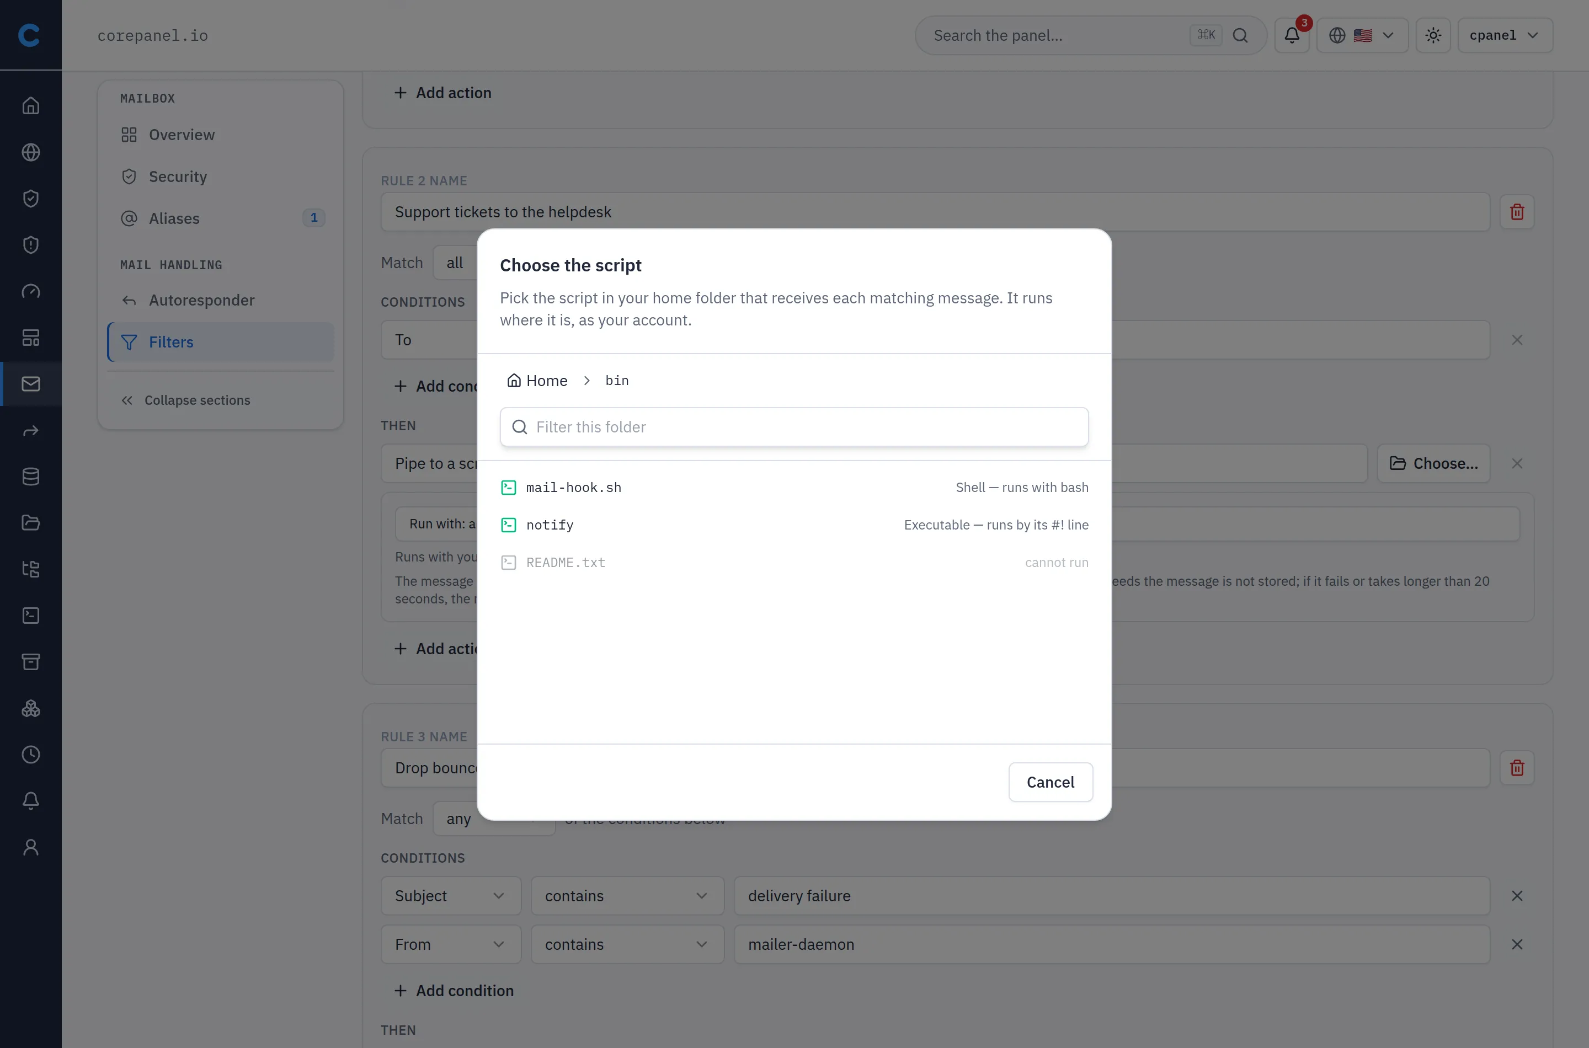Image resolution: width=1589 pixels, height=1048 pixels.
Task: Delete Rule 3 with the trash icon
Action: tap(1517, 768)
